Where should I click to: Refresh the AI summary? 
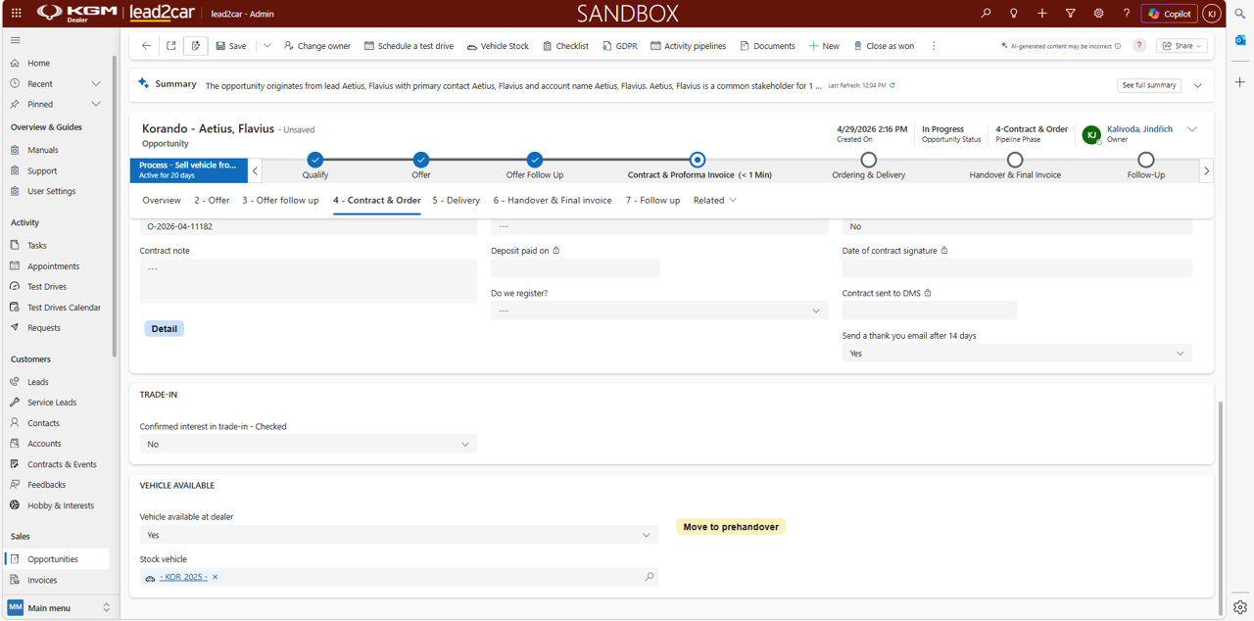click(892, 85)
